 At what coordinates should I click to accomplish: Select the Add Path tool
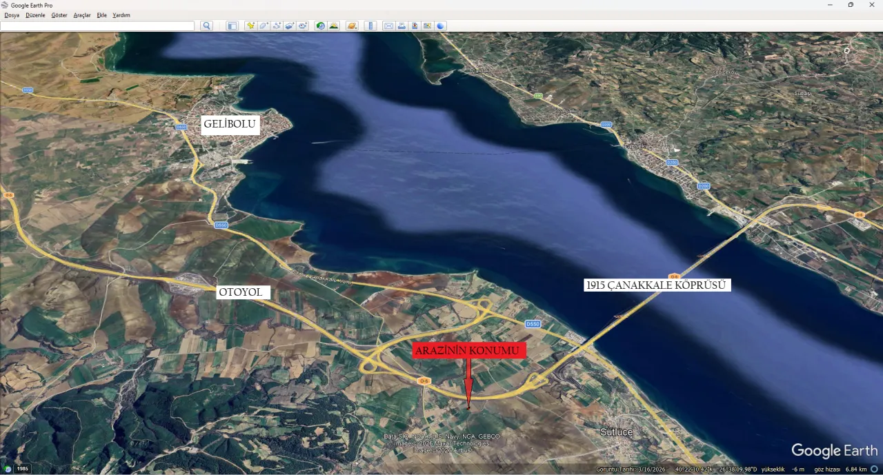click(277, 26)
